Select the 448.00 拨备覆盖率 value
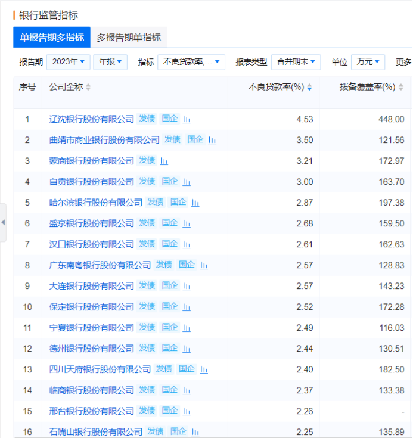Viewport: 413px width, 438px height. (391, 119)
